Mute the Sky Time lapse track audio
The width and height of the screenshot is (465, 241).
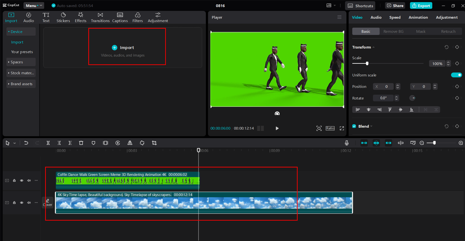[x=29, y=203]
